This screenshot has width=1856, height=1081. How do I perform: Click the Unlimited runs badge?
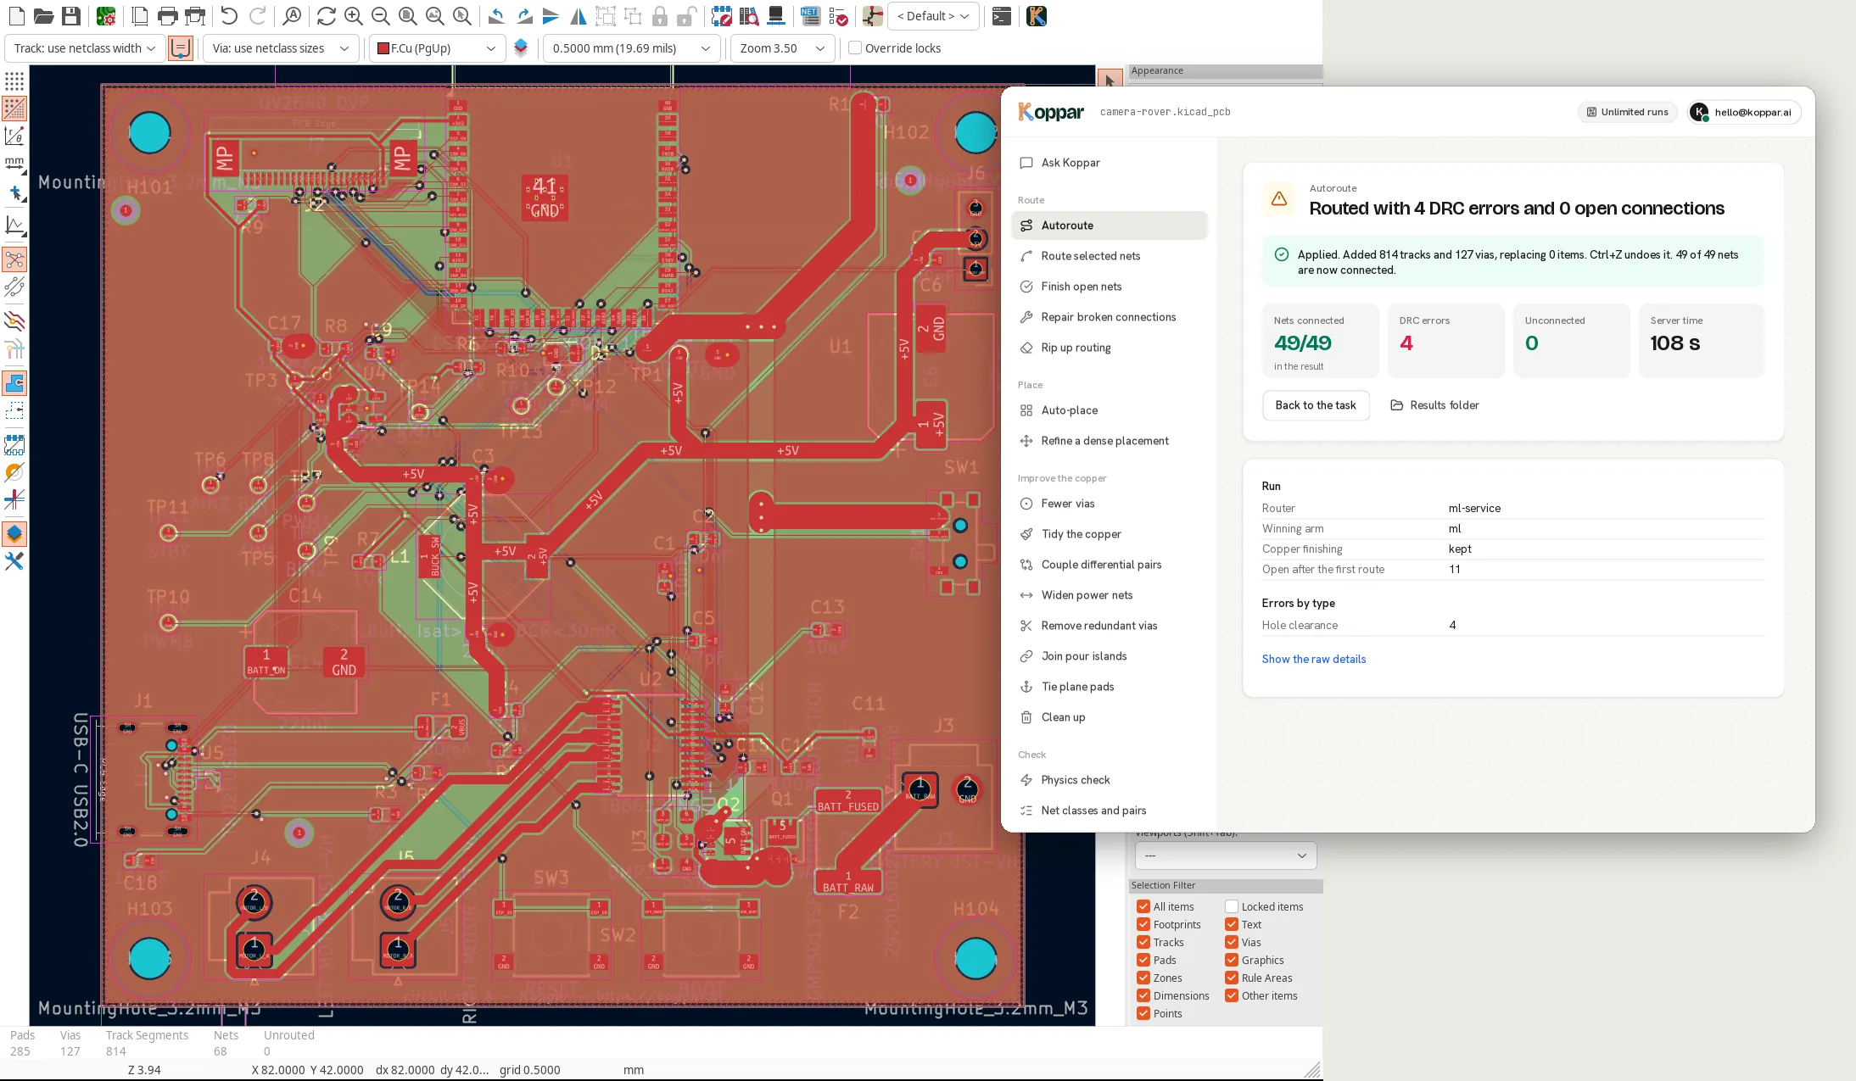1627,112
